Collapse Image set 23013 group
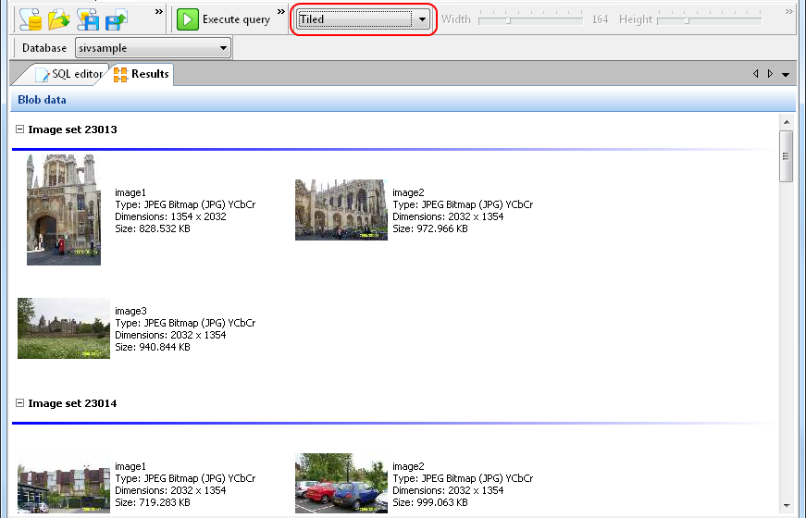806x518 pixels. pos(20,130)
